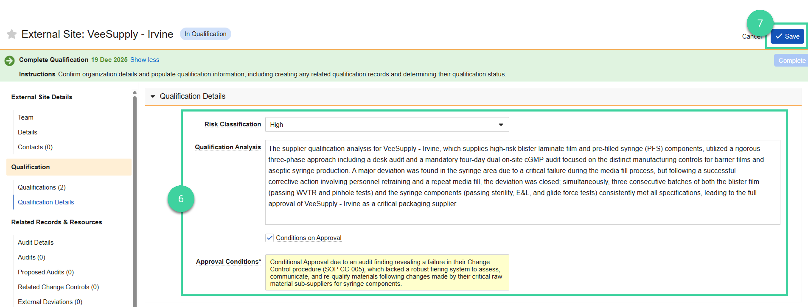Navigate to Audit Details section

coord(36,243)
